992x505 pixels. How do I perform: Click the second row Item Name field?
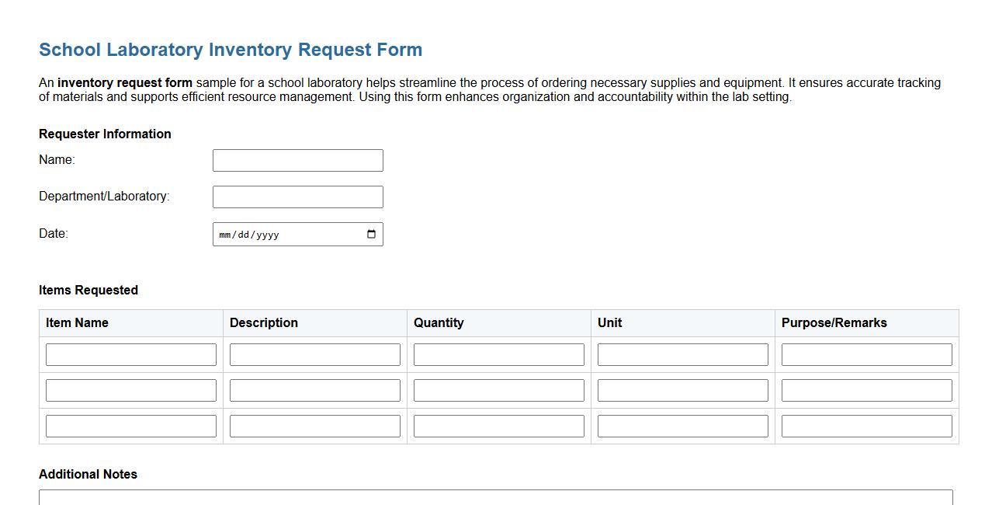coord(130,389)
